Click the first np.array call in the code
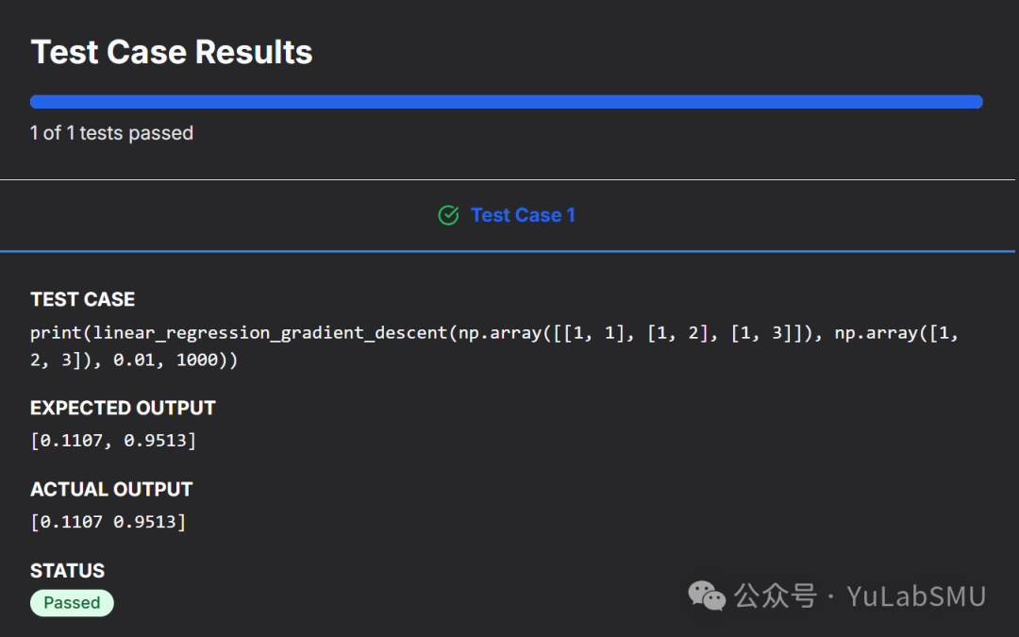The height and width of the screenshot is (637, 1019). click(x=500, y=333)
